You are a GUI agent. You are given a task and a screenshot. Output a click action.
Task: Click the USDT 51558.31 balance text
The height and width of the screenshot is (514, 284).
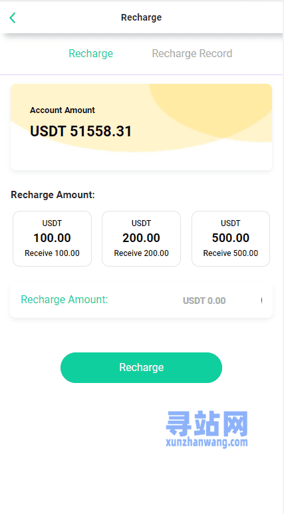(80, 131)
